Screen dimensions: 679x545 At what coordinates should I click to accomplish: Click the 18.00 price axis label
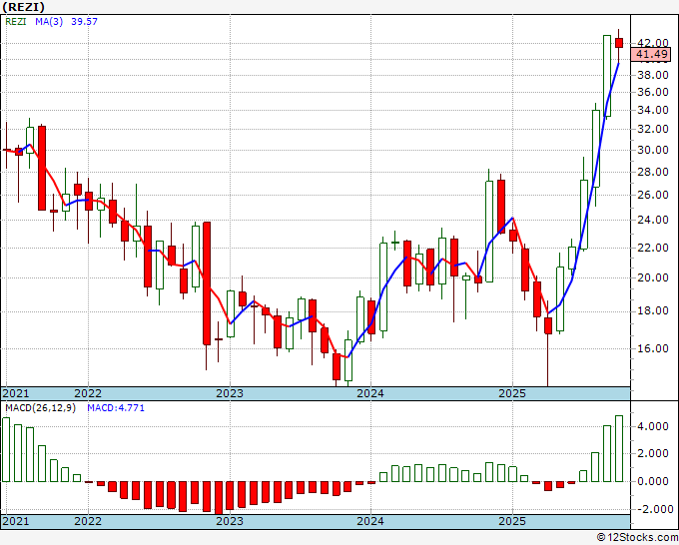click(653, 311)
